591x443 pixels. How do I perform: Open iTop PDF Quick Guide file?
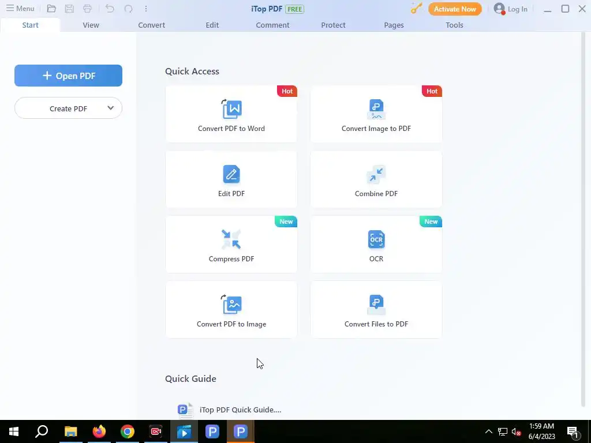(x=240, y=410)
